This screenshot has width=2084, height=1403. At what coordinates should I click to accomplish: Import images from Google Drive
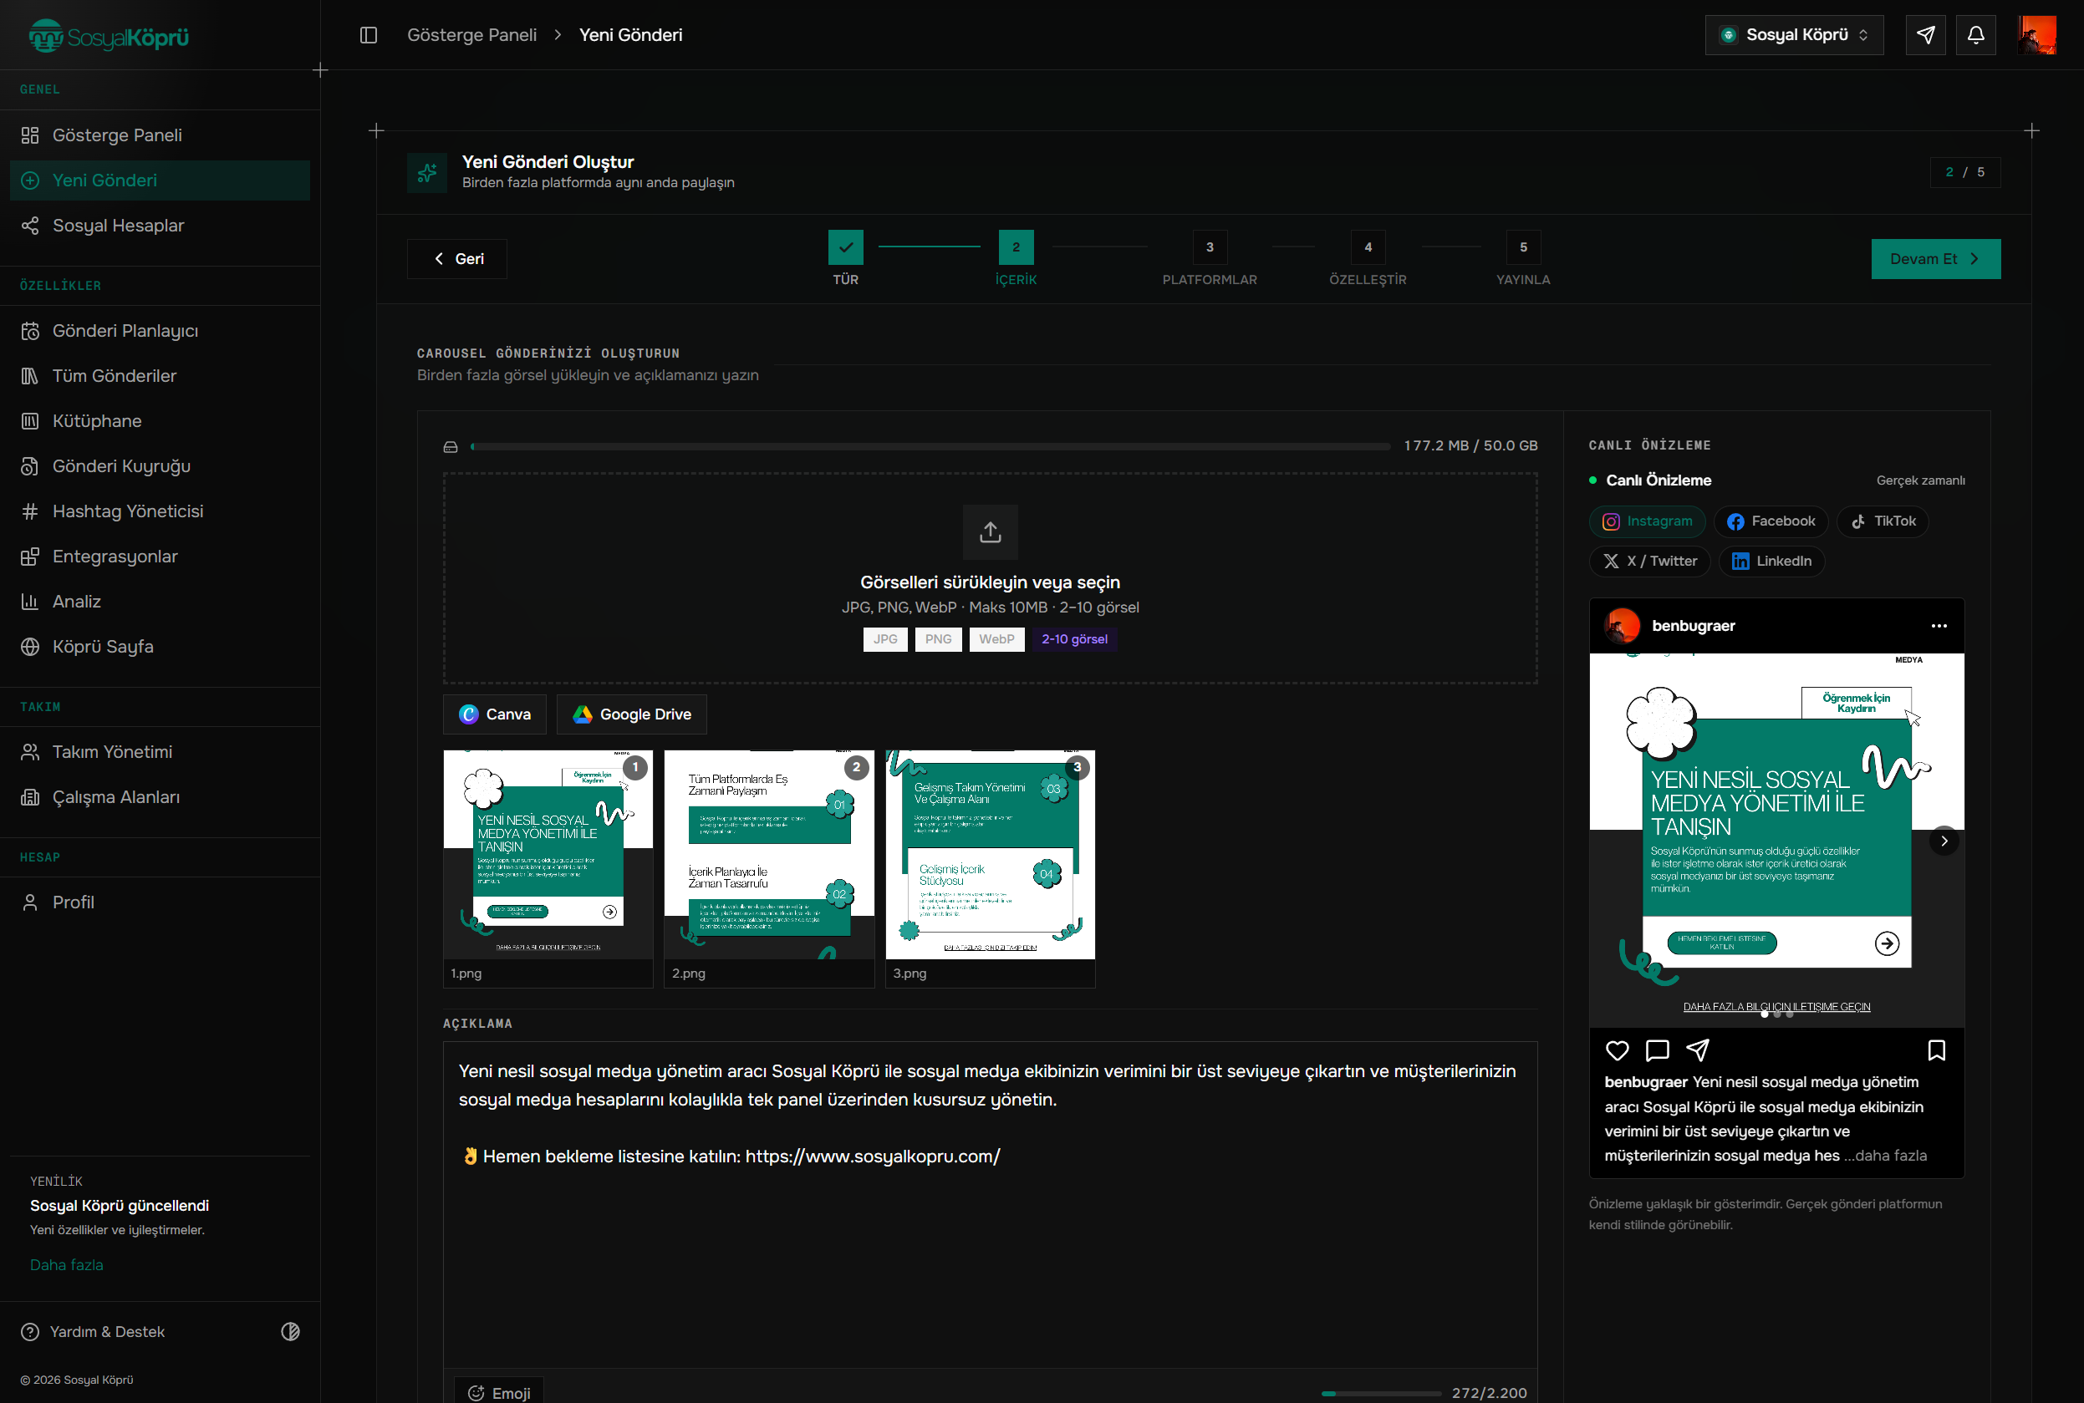coord(631,714)
